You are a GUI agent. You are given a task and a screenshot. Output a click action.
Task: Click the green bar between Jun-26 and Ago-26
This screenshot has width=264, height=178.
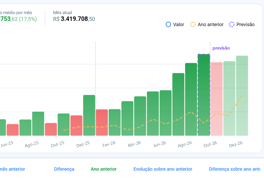click(x=178, y=104)
